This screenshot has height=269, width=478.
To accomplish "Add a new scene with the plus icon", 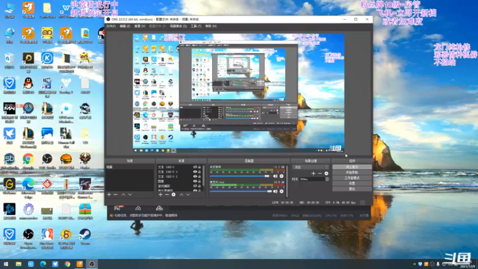I will click(x=109, y=195).
